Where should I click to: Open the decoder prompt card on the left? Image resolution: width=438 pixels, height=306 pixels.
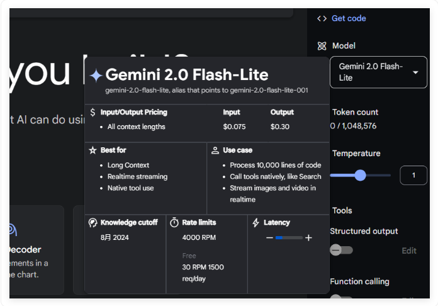click(36, 250)
